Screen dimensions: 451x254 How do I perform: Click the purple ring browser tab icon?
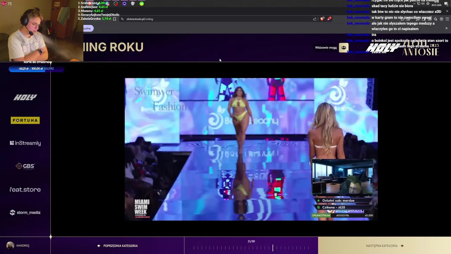pyautogui.click(x=124, y=4)
